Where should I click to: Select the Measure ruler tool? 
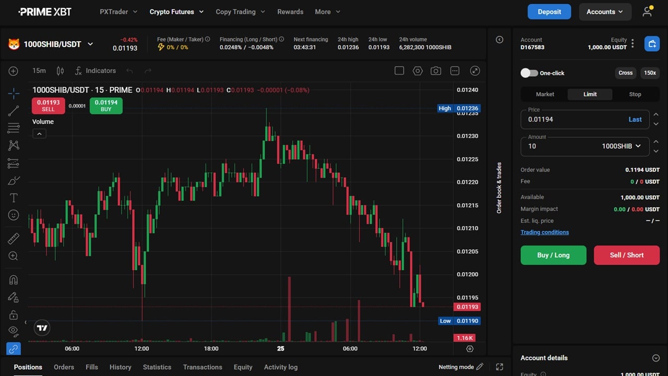click(13, 239)
